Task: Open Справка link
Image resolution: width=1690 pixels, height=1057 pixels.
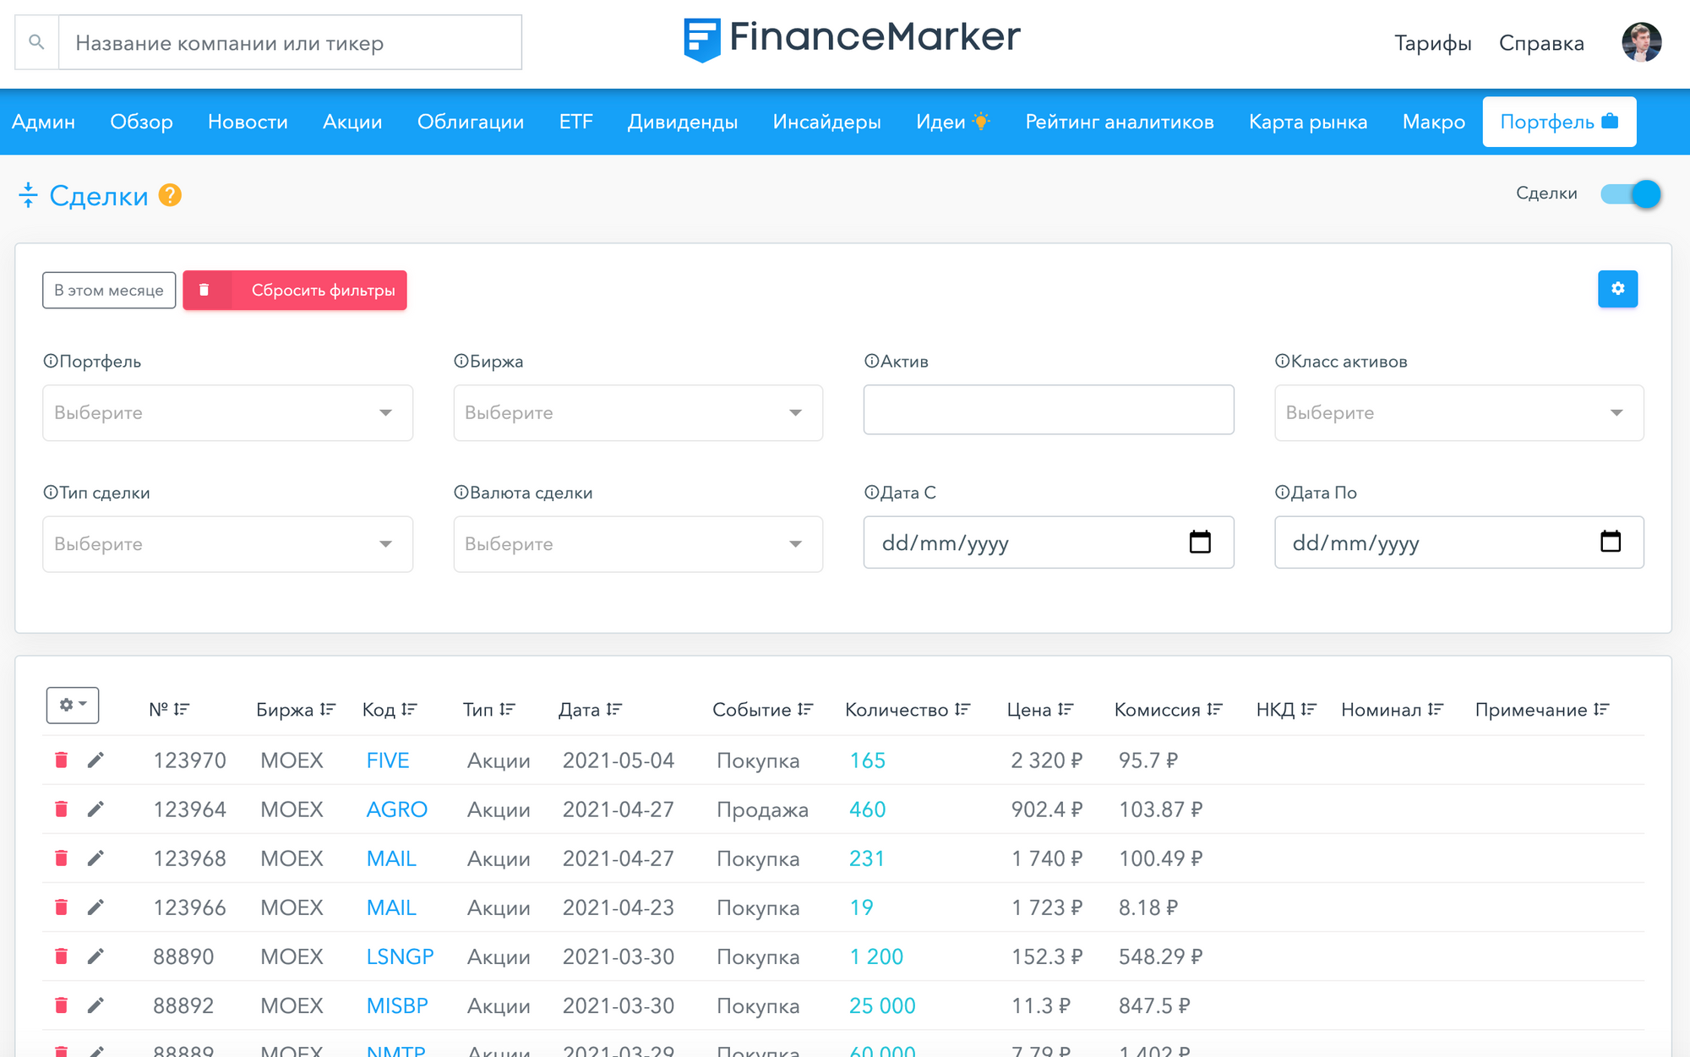Action: coord(1541,43)
